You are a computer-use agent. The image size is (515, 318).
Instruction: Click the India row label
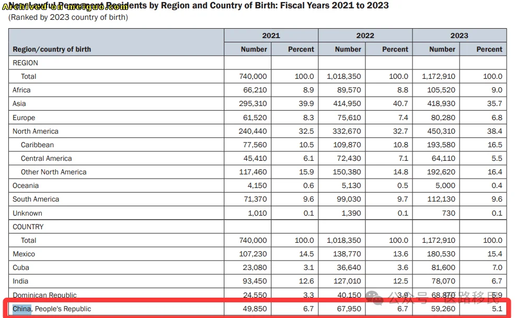point(20,281)
